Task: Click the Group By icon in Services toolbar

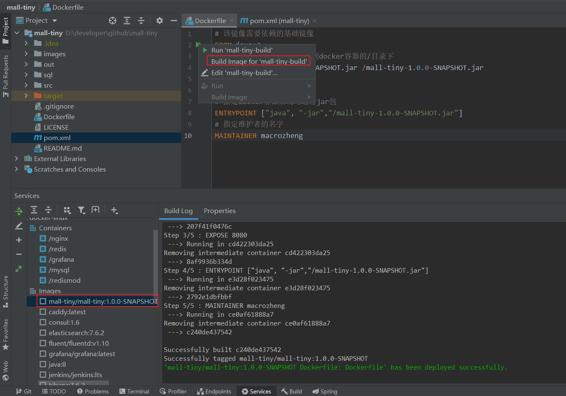Action: pyautogui.click(x=67, y=210)
